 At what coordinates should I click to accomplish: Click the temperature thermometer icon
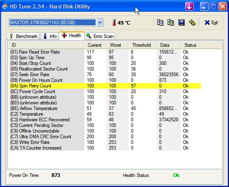click(x=114, y=23)
